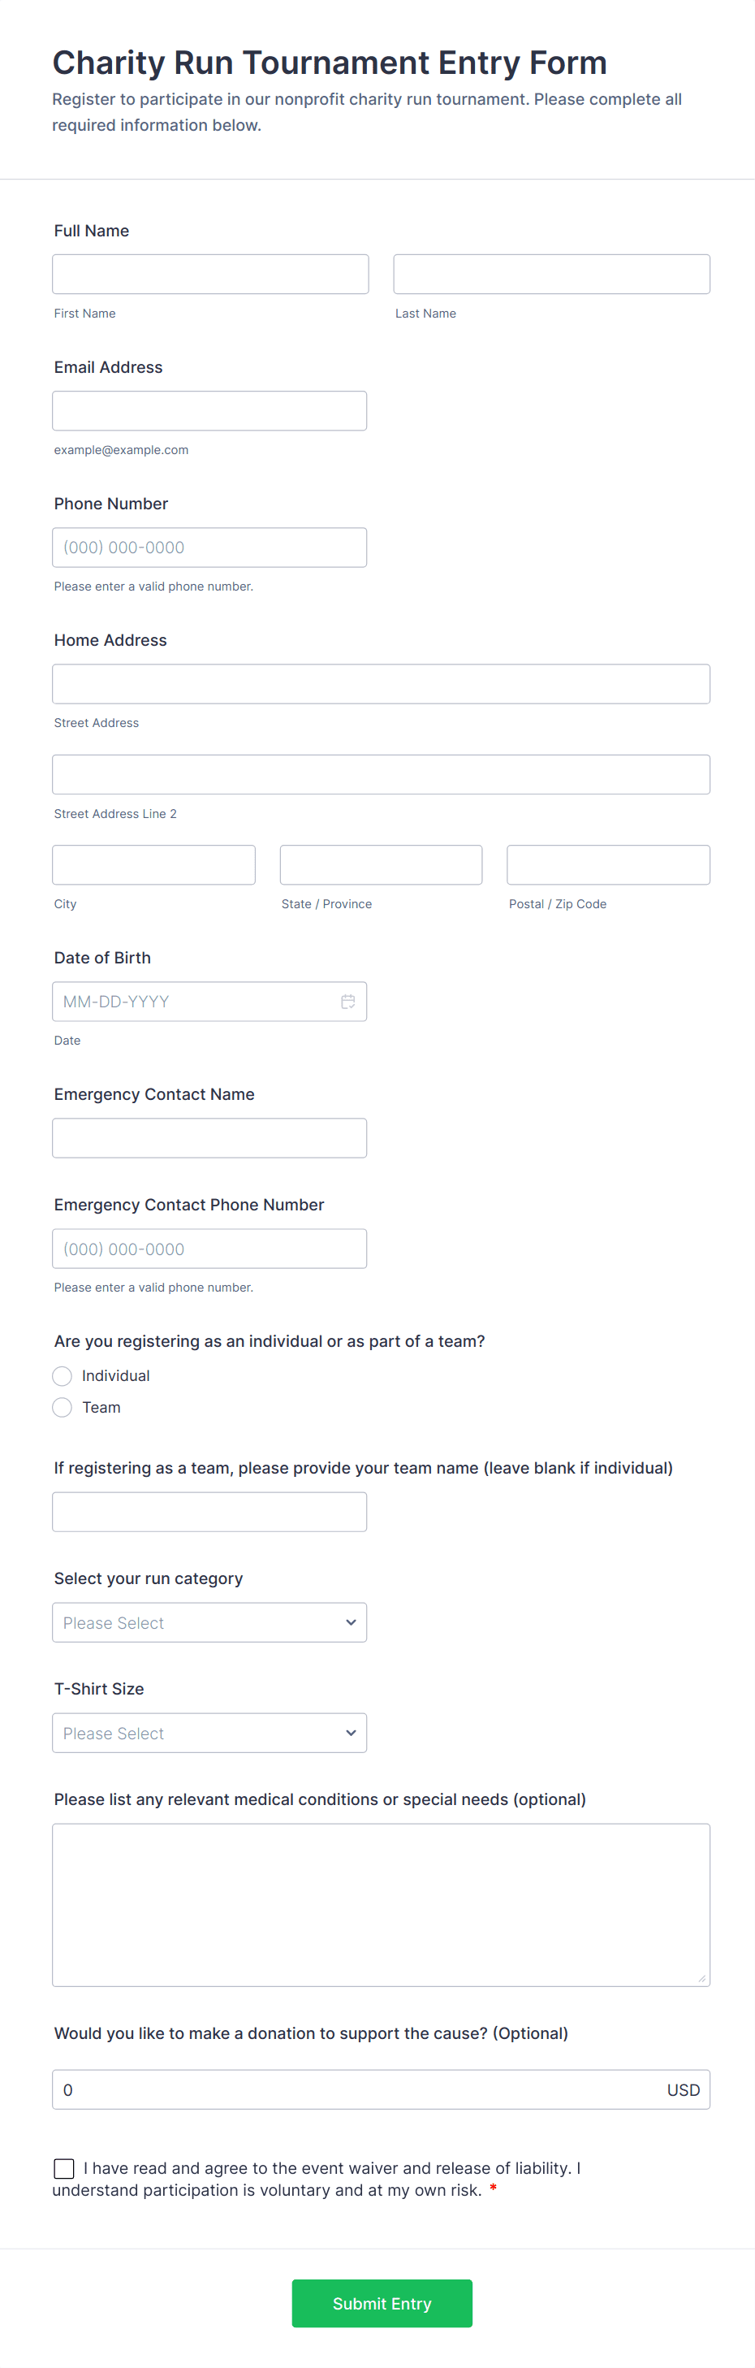
Task: Click the City input field
Action: [x=153, y=864]
